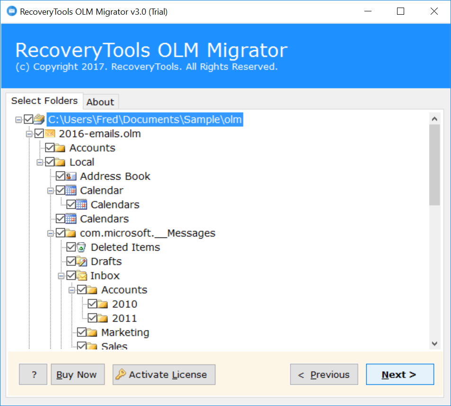451x406 pixels.
Task: Click the envelope icon next to 2016-emails.olm
Action: pos(50,133)
